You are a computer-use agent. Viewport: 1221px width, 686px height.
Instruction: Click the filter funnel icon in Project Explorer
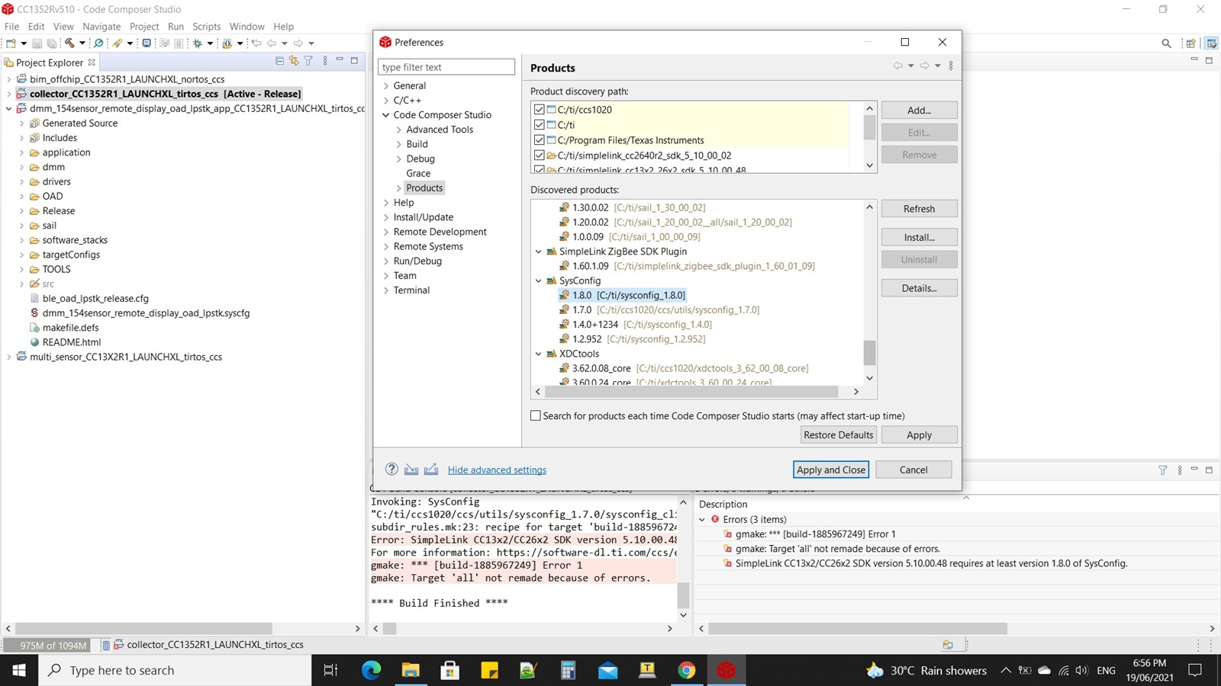pos(308,61)
